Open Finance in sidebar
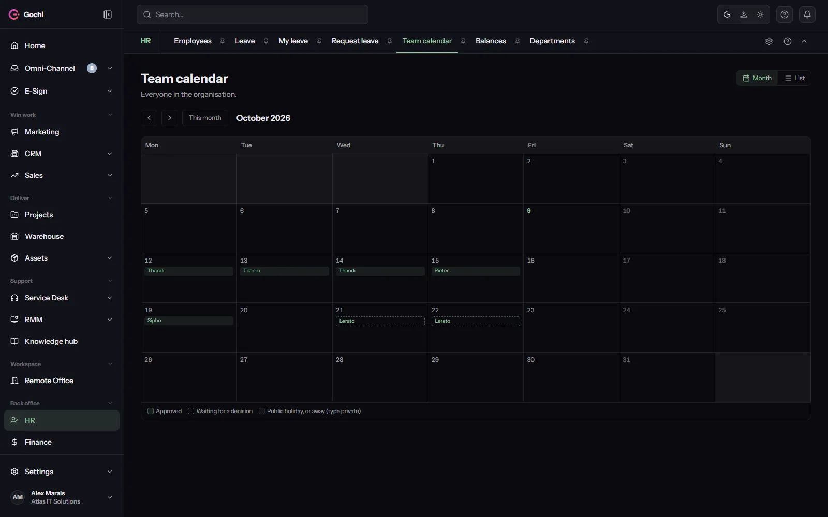 [62, 442]
